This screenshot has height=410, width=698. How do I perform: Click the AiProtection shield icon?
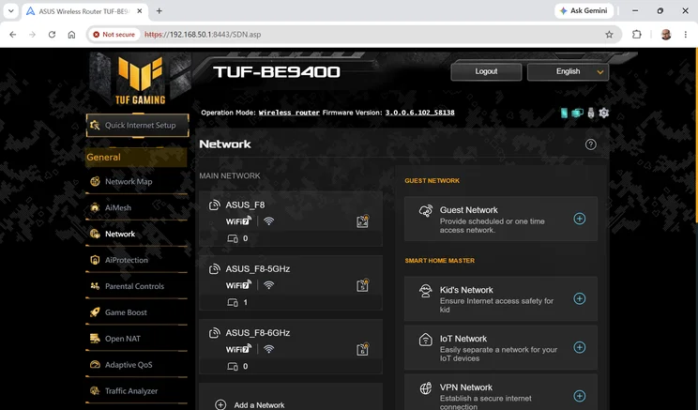(x=95, y=260)
